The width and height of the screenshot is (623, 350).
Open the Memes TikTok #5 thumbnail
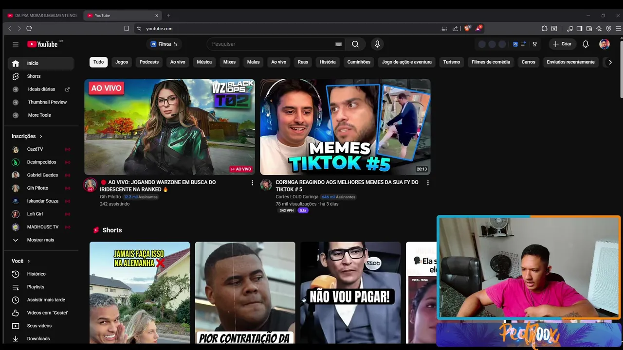(345, 127)
